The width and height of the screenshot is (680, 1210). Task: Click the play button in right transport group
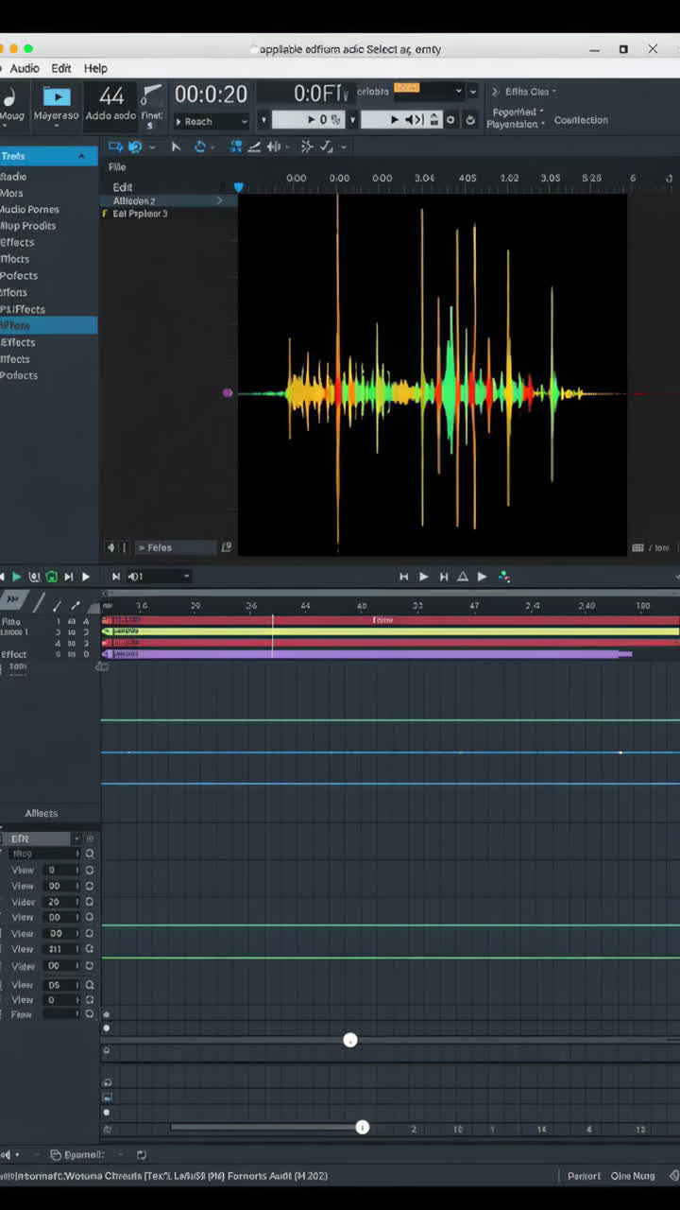pyautogui.click(x=424, y=577)
